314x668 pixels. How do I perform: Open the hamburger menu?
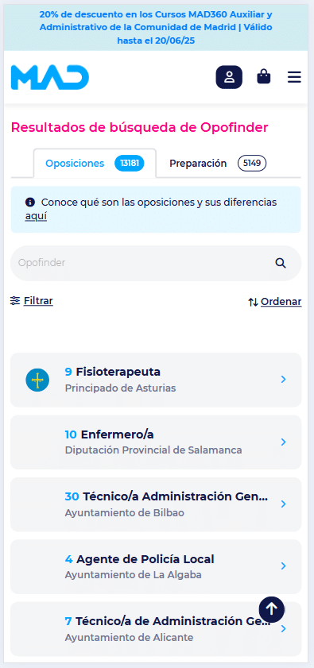click(x=294, y=77)
